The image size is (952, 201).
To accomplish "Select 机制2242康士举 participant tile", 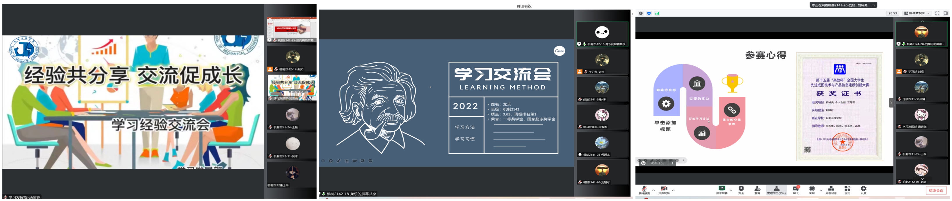I will coord(291,175).
